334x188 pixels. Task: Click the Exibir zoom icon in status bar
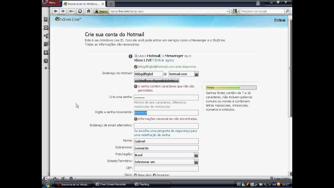pos(272,179)
